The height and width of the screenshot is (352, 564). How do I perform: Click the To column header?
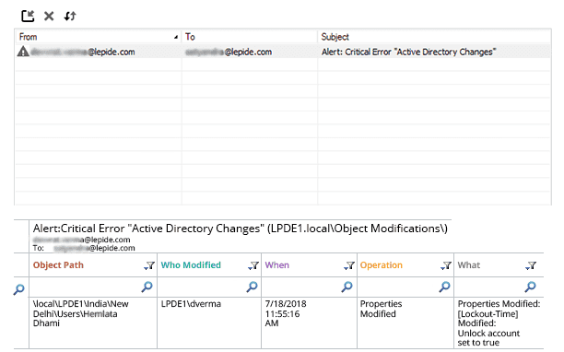(x=250, y=37)
